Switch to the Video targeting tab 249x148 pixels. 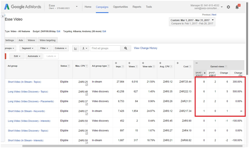[x=48, y=40]
